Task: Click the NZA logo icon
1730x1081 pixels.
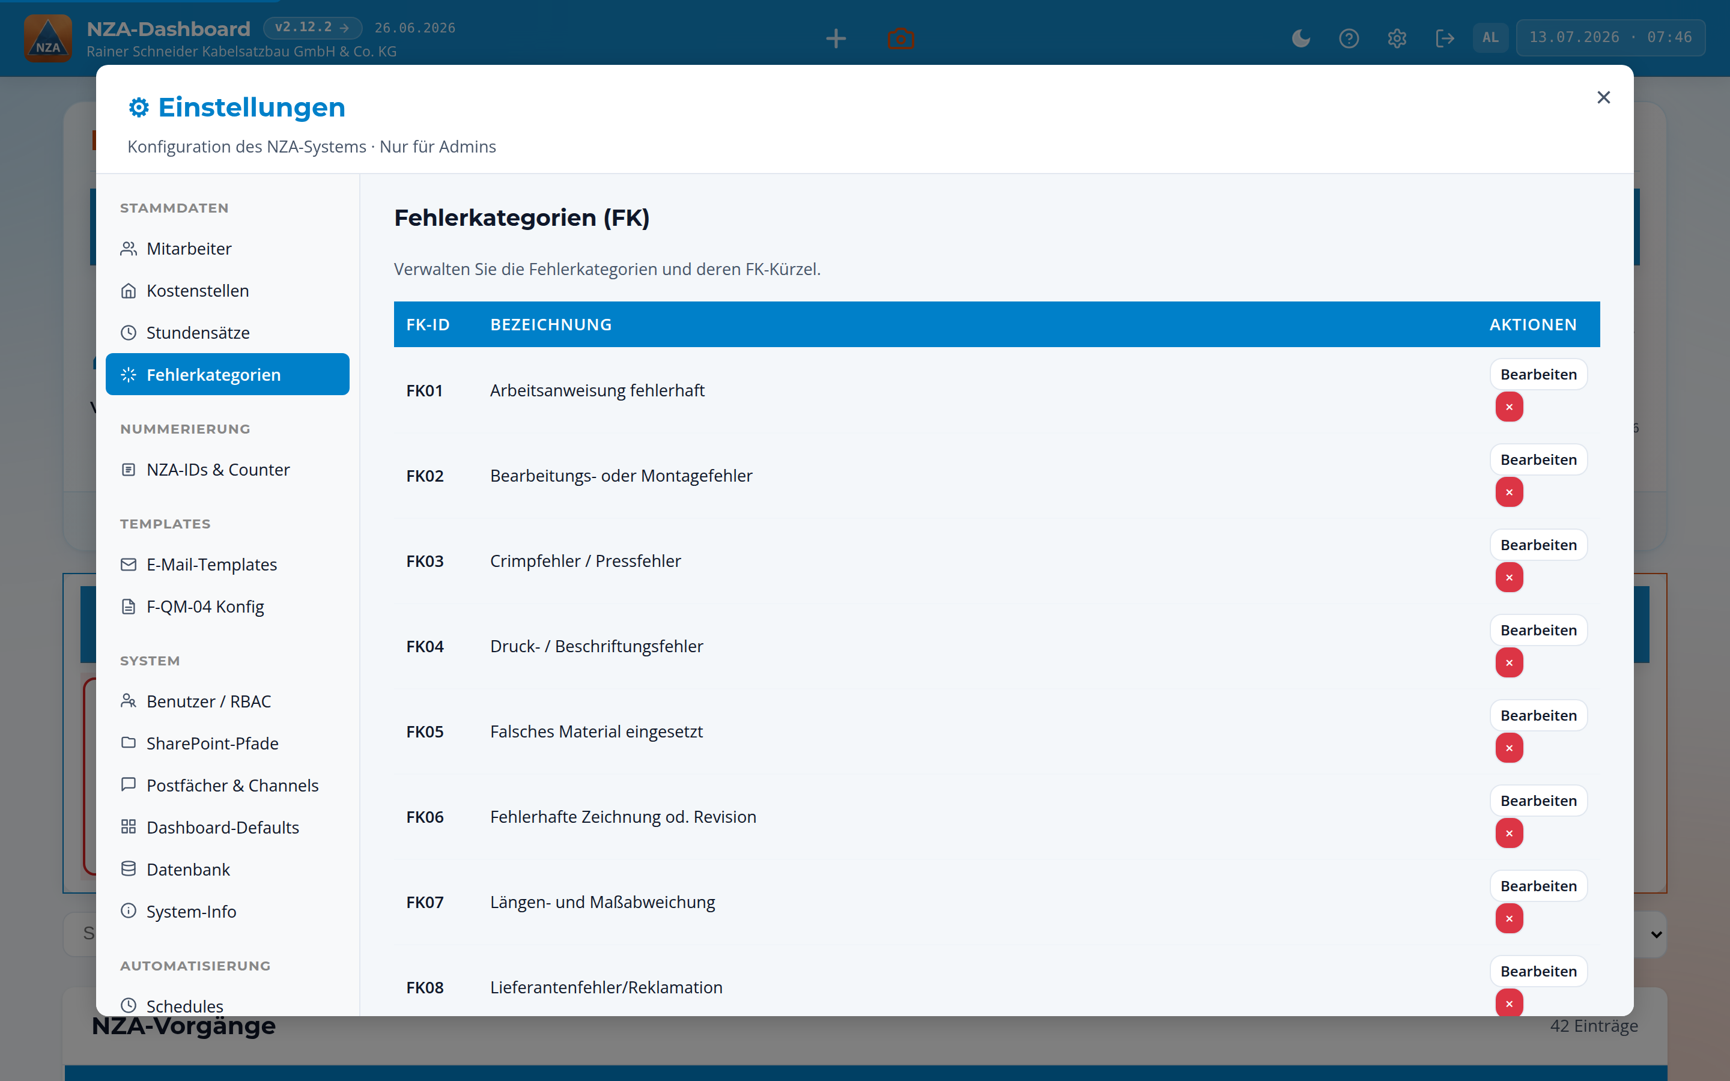Action: pos(47,38)
